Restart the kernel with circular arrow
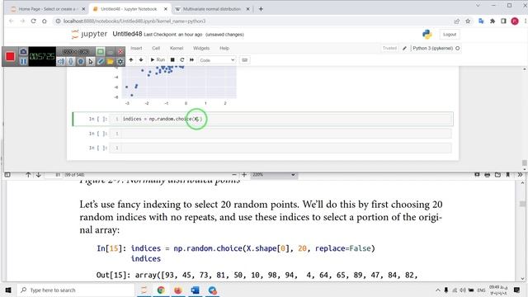 (x=182, y=60)
